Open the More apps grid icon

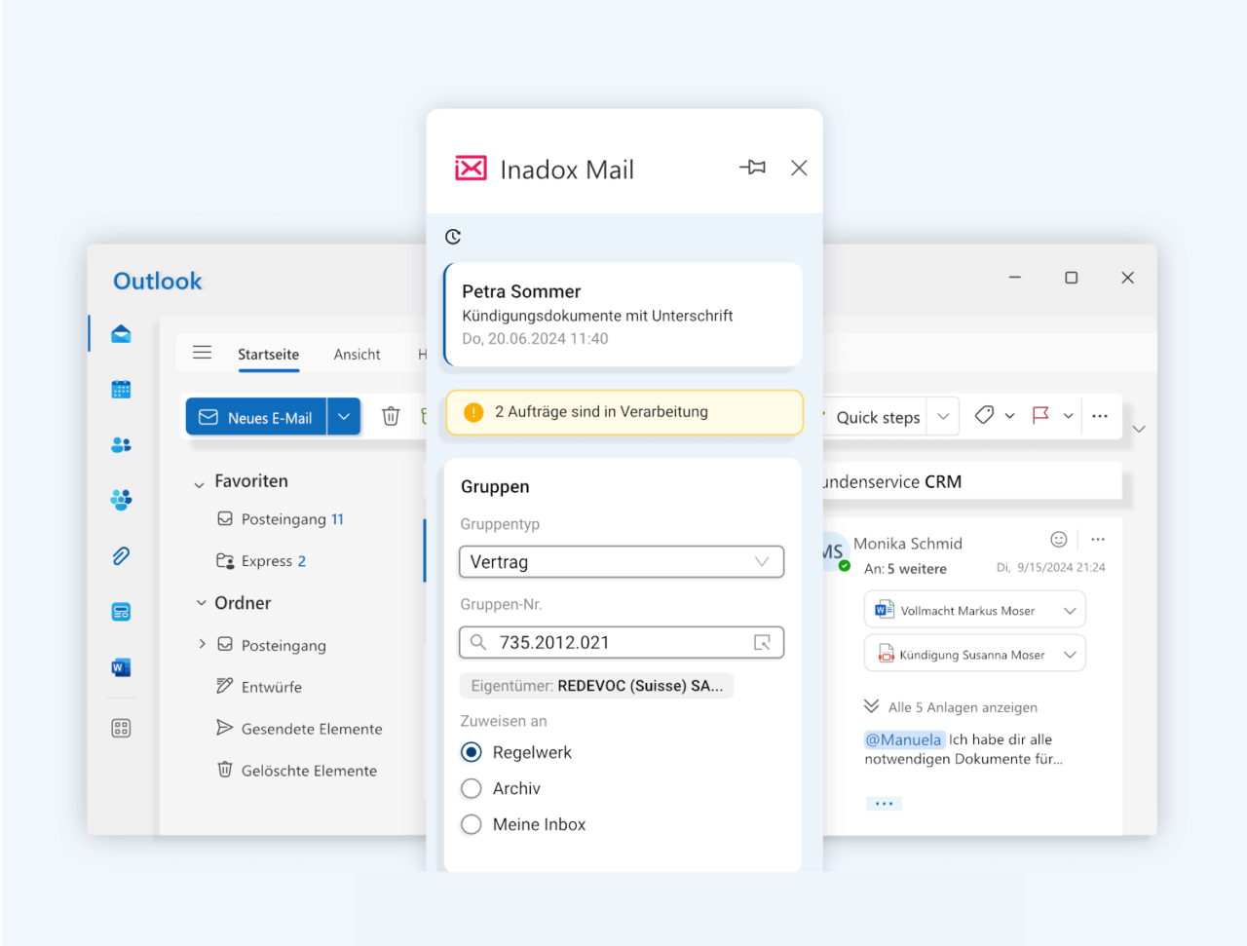pos(121,728)
